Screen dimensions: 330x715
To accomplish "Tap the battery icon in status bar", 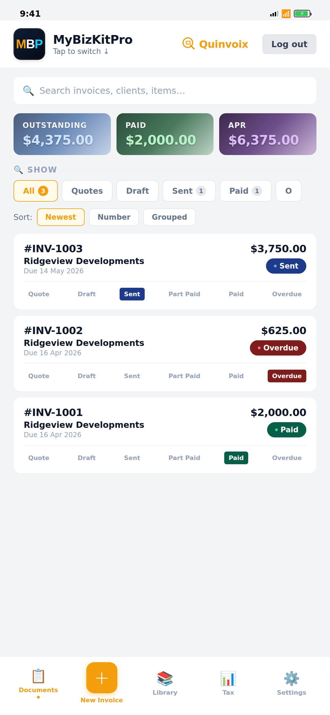I will tap(302, 14).
